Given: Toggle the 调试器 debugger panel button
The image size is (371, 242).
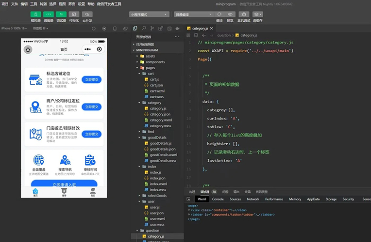Looking at the screenshot, I should (61, 14).
